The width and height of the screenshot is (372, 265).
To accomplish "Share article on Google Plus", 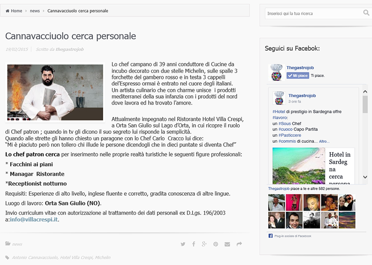I will pyautogui.click(x=204, y=244).
